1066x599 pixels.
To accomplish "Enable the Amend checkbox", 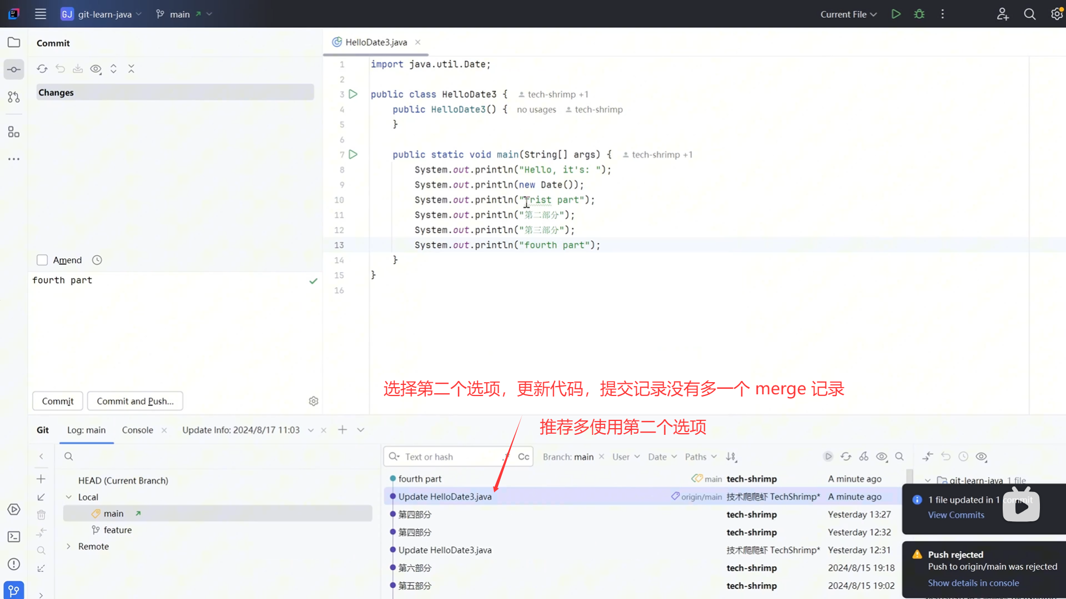I will coord(42,260).
